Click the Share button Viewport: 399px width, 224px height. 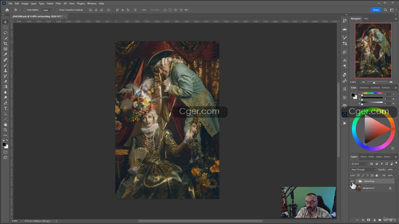pyautogui.click(x=376, y=10)
